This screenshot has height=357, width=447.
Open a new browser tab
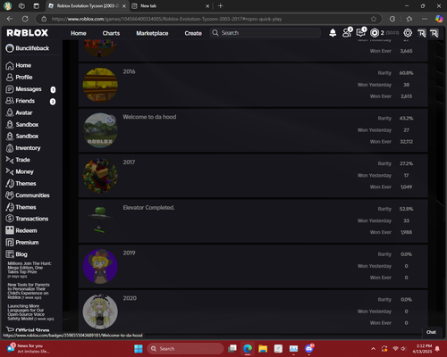coord(220,6)
